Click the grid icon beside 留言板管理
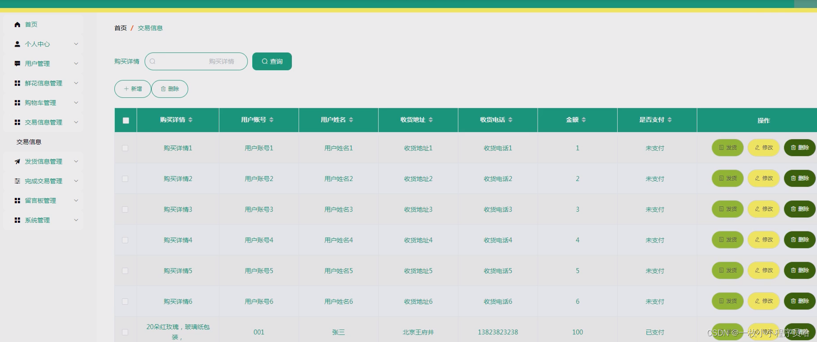Image resolution: width=817 pixels, height=342 pixels. point(17,201)
